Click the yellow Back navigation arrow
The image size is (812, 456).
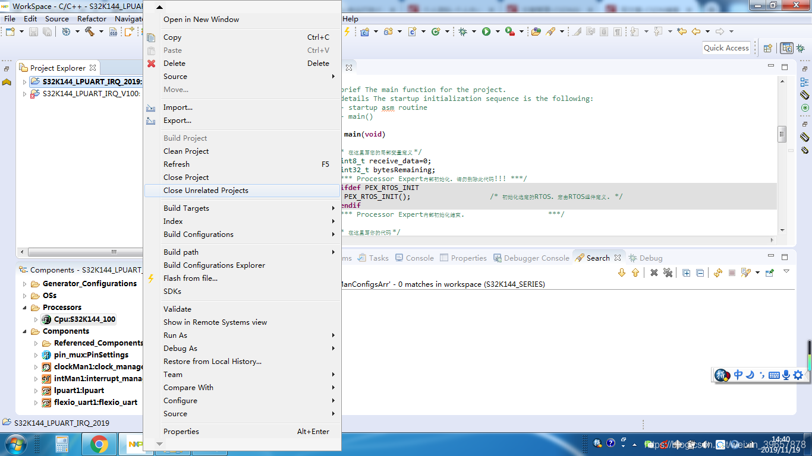(695, 31)
